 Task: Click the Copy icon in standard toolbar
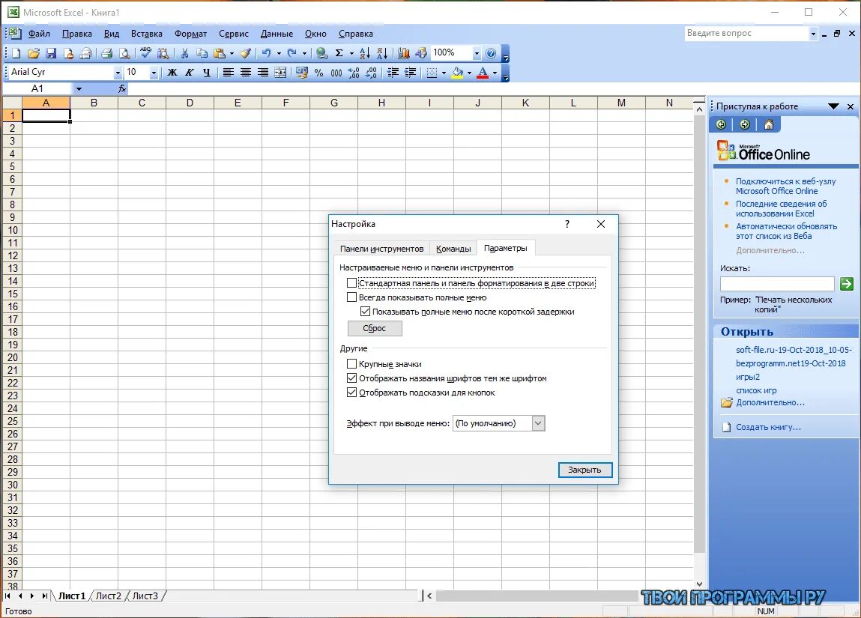pyautogui.click(x=202, y=53)
